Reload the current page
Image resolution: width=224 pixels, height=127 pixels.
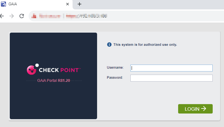tap(22, 16)
